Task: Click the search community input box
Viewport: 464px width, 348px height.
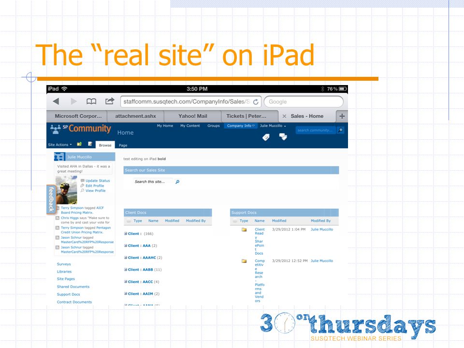Action: pos(316,130)
